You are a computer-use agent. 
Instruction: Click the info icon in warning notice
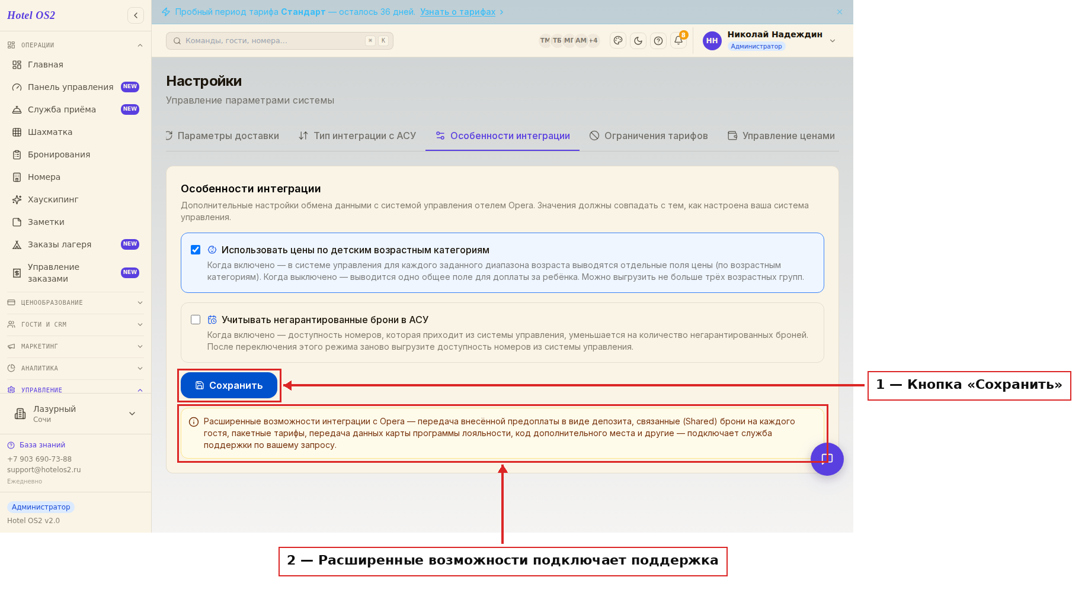194,422
